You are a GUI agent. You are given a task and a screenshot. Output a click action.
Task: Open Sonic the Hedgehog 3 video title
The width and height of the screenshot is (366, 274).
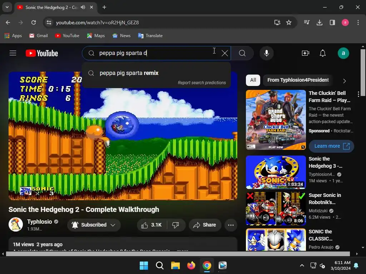[x=325, y=162]
